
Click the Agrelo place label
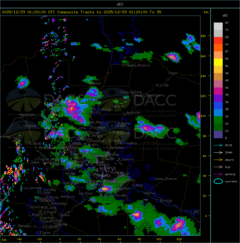70,173
